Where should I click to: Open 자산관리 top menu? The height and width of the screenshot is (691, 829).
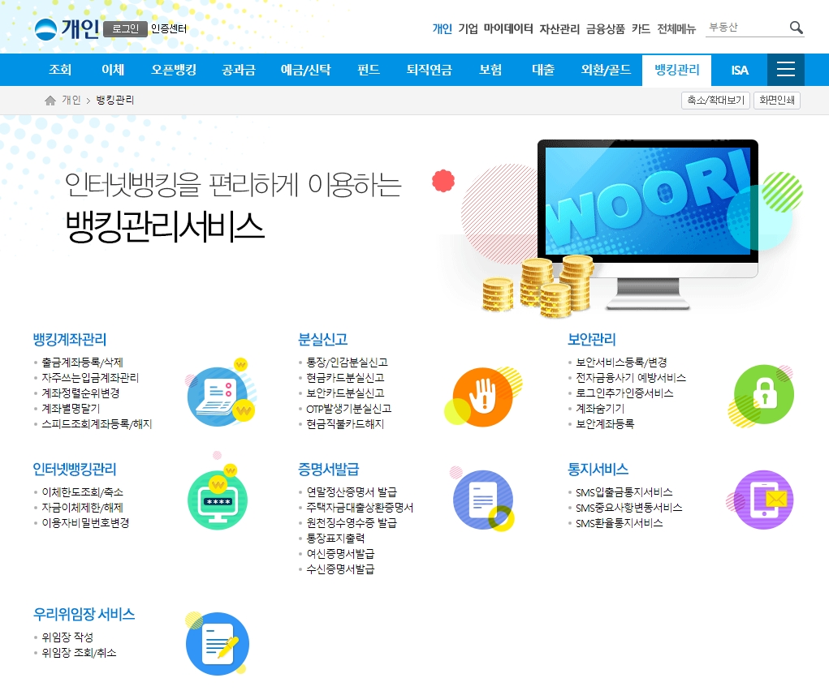pos(559,28)
